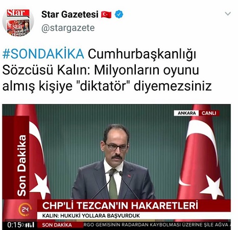The width and height of the screenshot is (238, 230).
Task: Click the red SON DAKİKA ticker label
Action: (x=57, y=225)
